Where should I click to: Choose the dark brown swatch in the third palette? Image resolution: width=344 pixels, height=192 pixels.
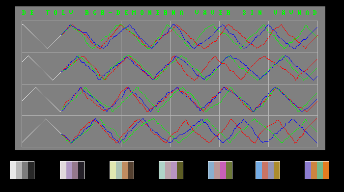[x=131, y=170]
